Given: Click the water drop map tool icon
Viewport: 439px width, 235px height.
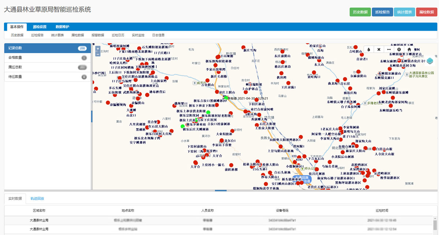Looking at the screenshot, I should click(x=369, y=49).
